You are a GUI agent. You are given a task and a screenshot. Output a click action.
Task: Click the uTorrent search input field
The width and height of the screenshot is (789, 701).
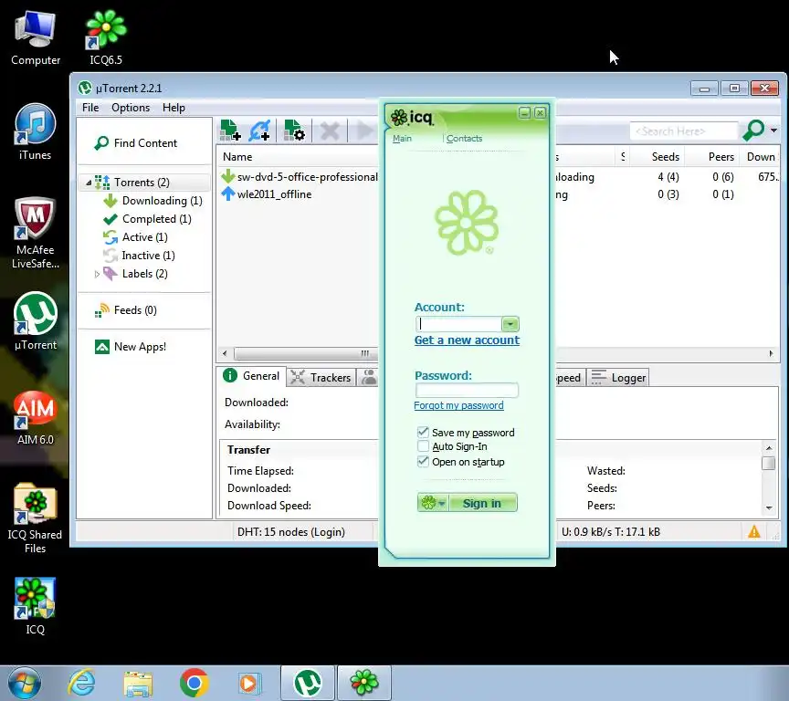[683, 131]
